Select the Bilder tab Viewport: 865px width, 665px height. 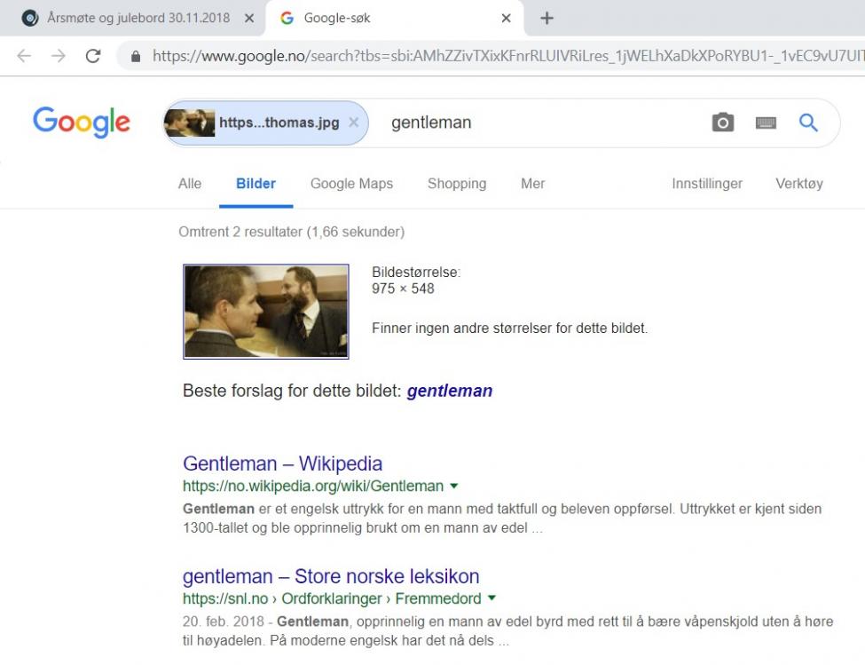click(x=256, y=184)
